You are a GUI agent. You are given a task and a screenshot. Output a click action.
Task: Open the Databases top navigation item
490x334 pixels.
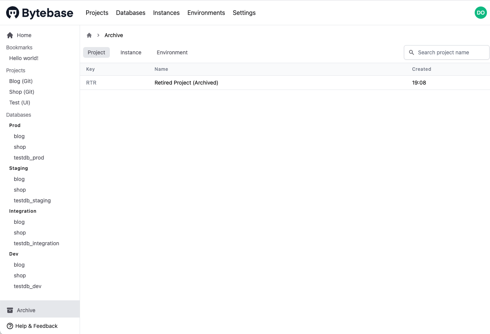coord(131,13)
